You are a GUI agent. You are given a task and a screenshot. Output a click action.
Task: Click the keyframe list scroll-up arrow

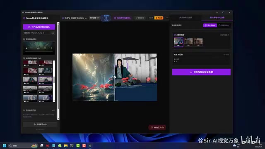point(54,62)
